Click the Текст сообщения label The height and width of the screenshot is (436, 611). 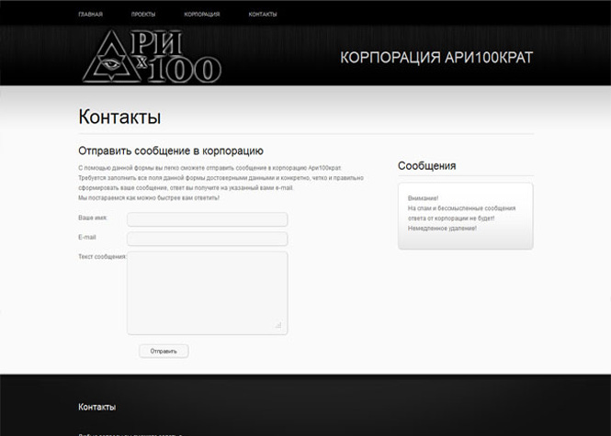click(x=102, y=256)
